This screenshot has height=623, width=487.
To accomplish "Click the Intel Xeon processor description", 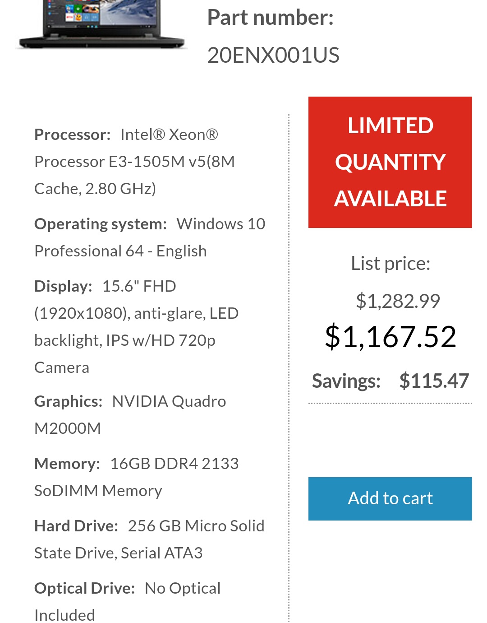I will [135, 162].
